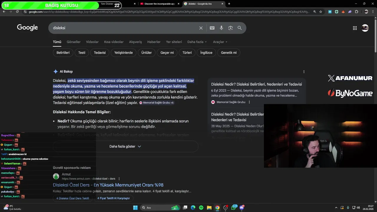Filter results by Belirtileri chip
The width and height of the screenshot is (377, 212).
pyautogui.click(x=63, y=53)
